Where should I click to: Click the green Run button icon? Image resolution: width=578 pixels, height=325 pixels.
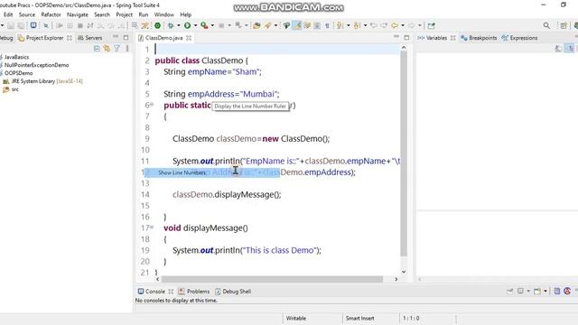coord(187,25)
